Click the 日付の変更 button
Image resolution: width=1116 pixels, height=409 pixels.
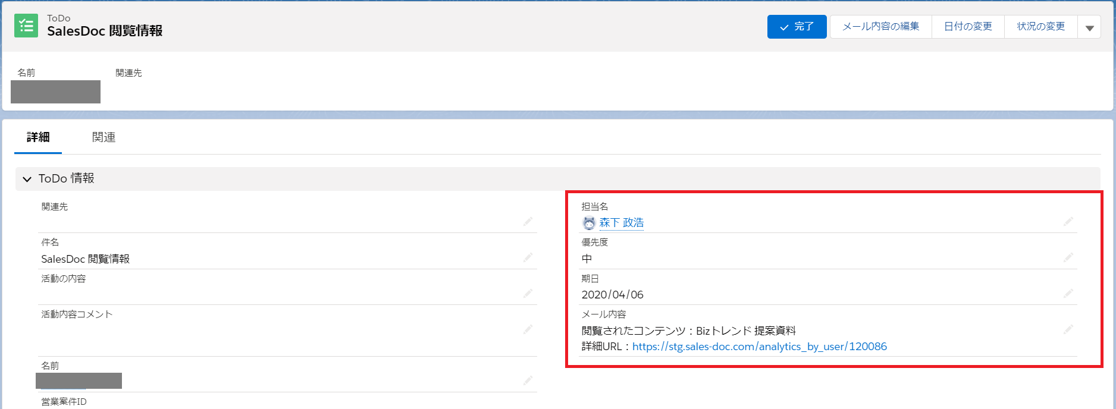tap(968, 27)
